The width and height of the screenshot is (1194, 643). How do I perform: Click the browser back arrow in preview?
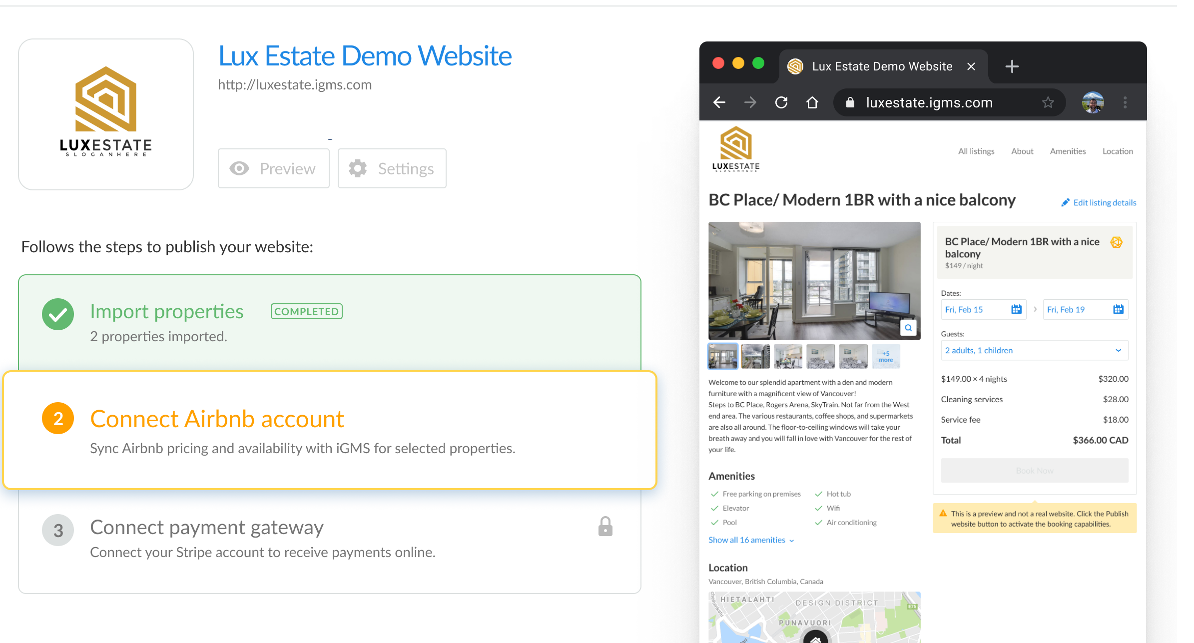coord(719,102)
